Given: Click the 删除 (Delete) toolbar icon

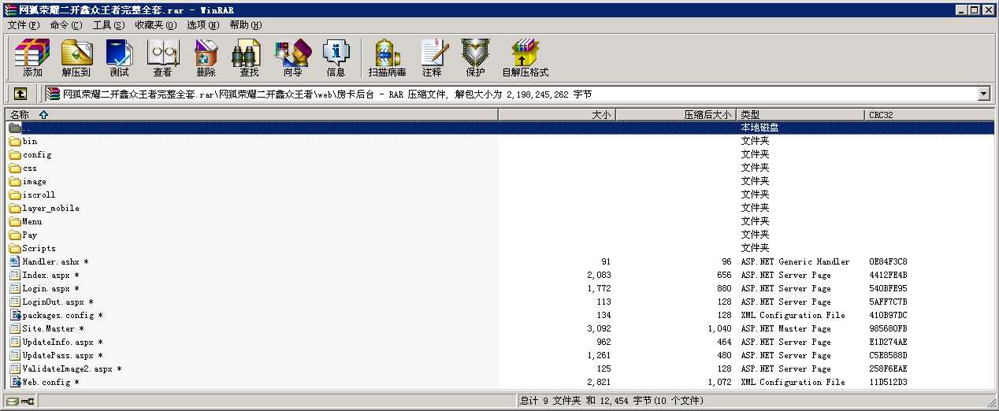Looking at the screenshot, I should coord(206,57).
